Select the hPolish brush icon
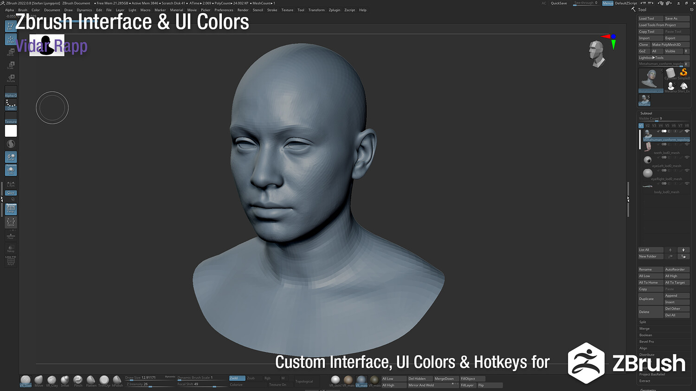The image size is (696, 391). point(117,381)
